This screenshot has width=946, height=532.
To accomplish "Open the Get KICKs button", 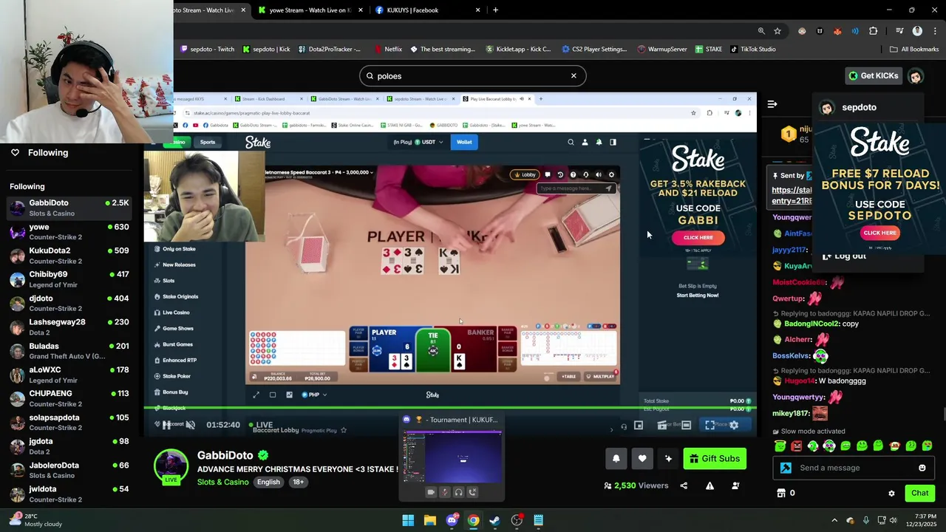I will [874, 75].
